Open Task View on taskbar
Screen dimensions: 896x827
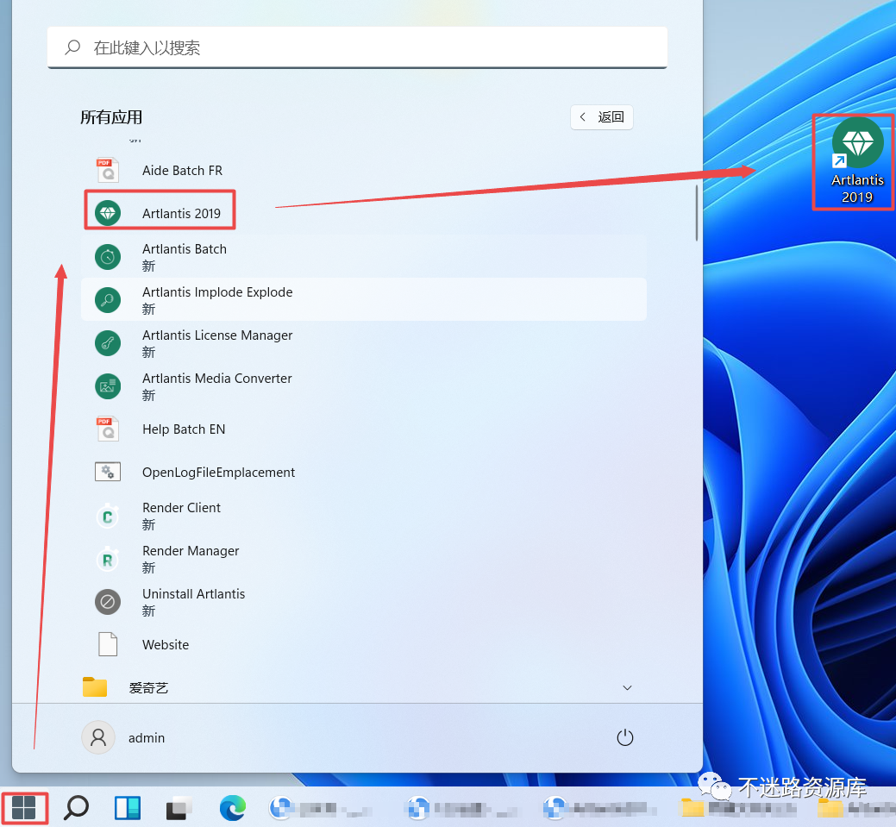point(179,808)
